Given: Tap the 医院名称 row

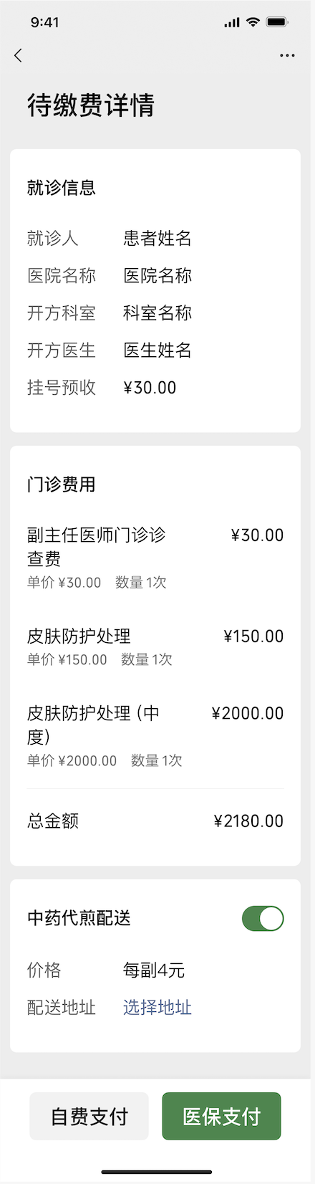Looking at the screenshot, I should coord(155,275).
